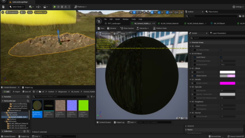Image resolution: width=245 pixels, height=138 pixels.
Task: Toggle the UseRVTBlend override checkbox
Action: coord(195,58)
